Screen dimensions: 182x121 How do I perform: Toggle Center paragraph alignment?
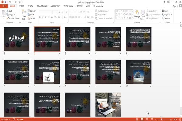[x=73, y=17]
